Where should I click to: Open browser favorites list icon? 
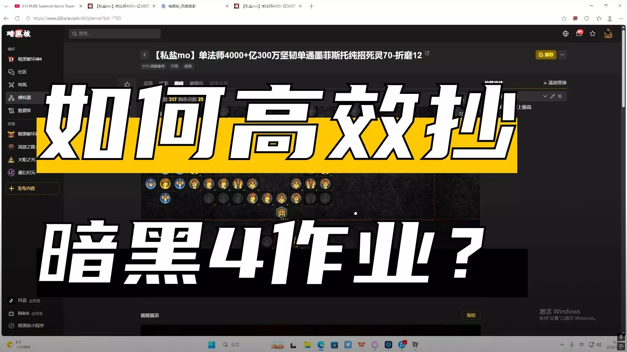tap(599, 19)
